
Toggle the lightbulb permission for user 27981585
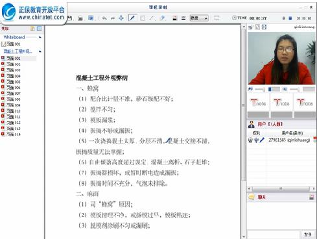(x=250, y=140)
